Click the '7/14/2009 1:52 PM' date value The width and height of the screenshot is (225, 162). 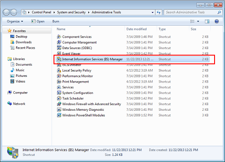coord(139,115)
